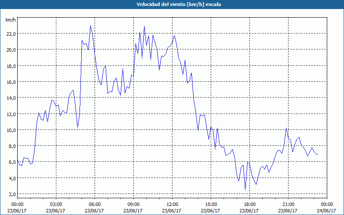
Task: Click the final data point of the blue line
Action: (318, 154)
